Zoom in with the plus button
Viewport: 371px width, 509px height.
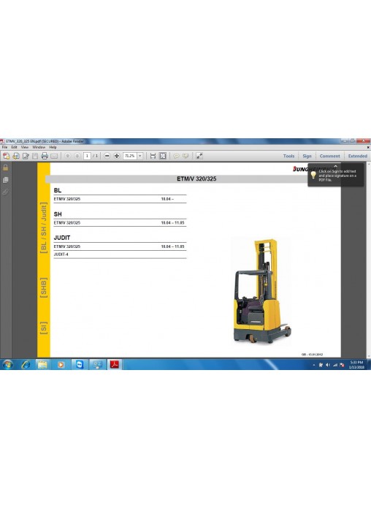click(117, 157)
